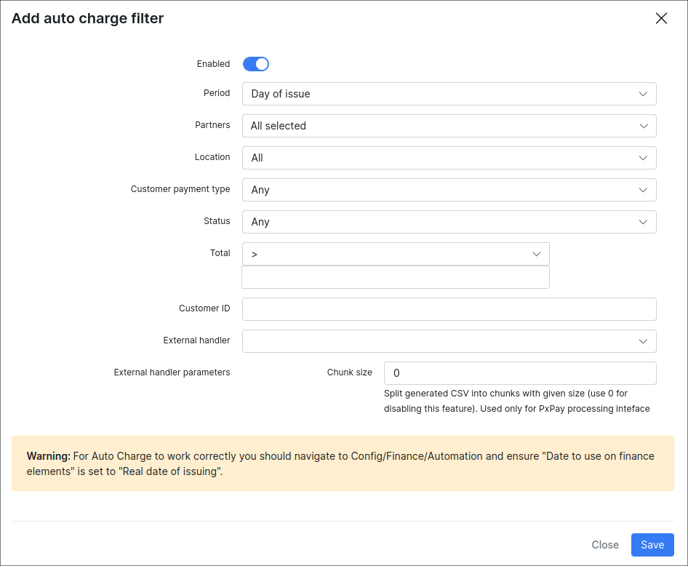Save the auto charge filter

(652, 545)
